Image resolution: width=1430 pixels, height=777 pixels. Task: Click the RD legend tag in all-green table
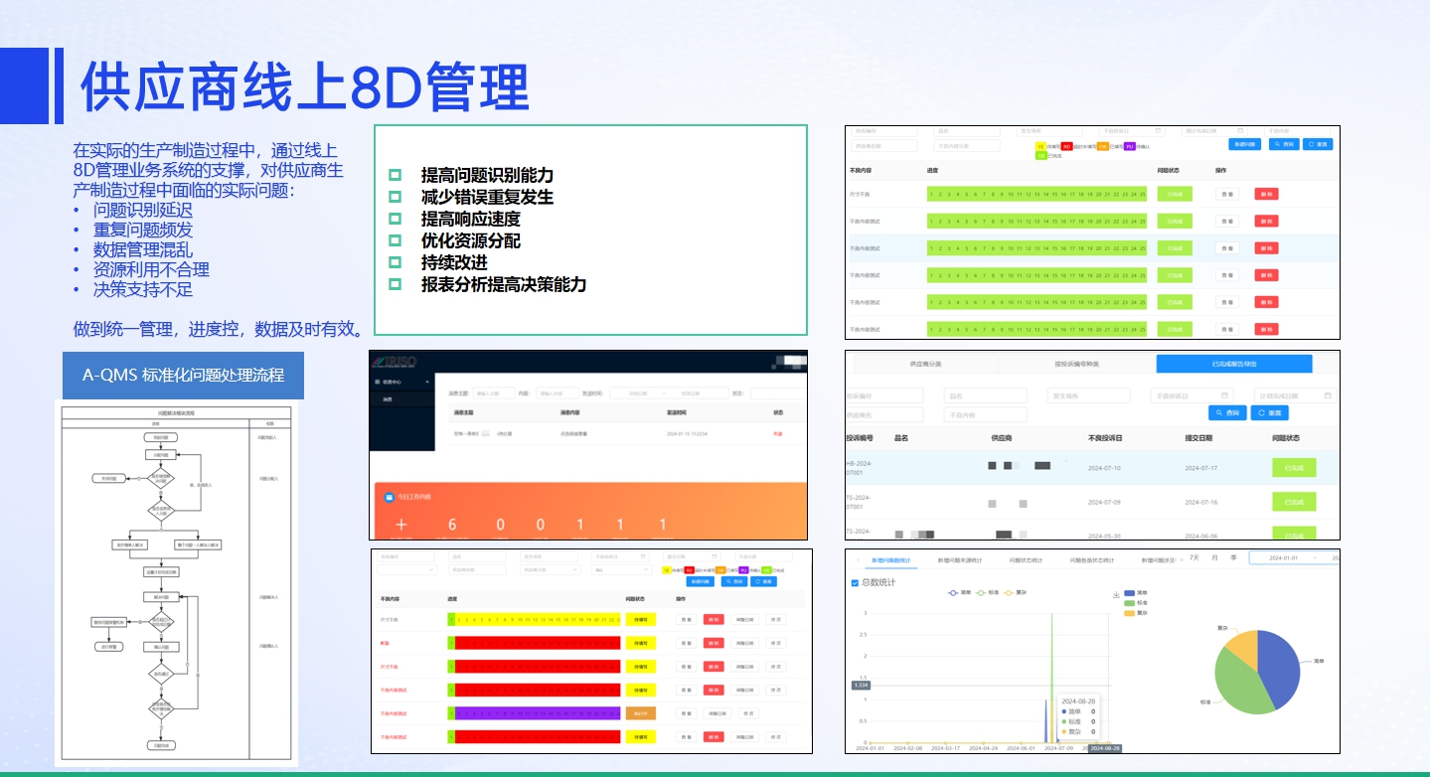coord(1065,146)
